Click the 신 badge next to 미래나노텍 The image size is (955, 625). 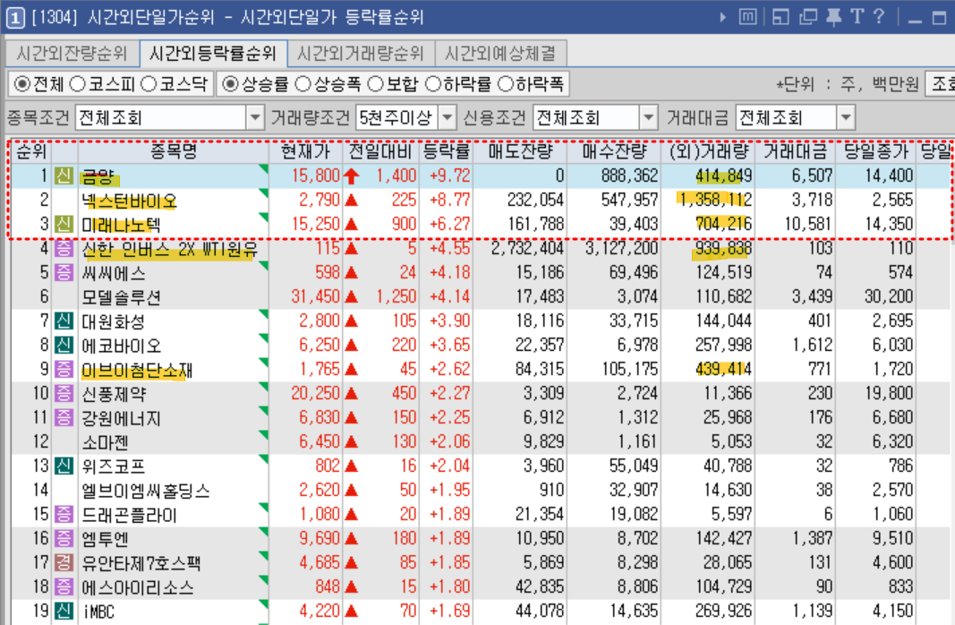[64, 224]
